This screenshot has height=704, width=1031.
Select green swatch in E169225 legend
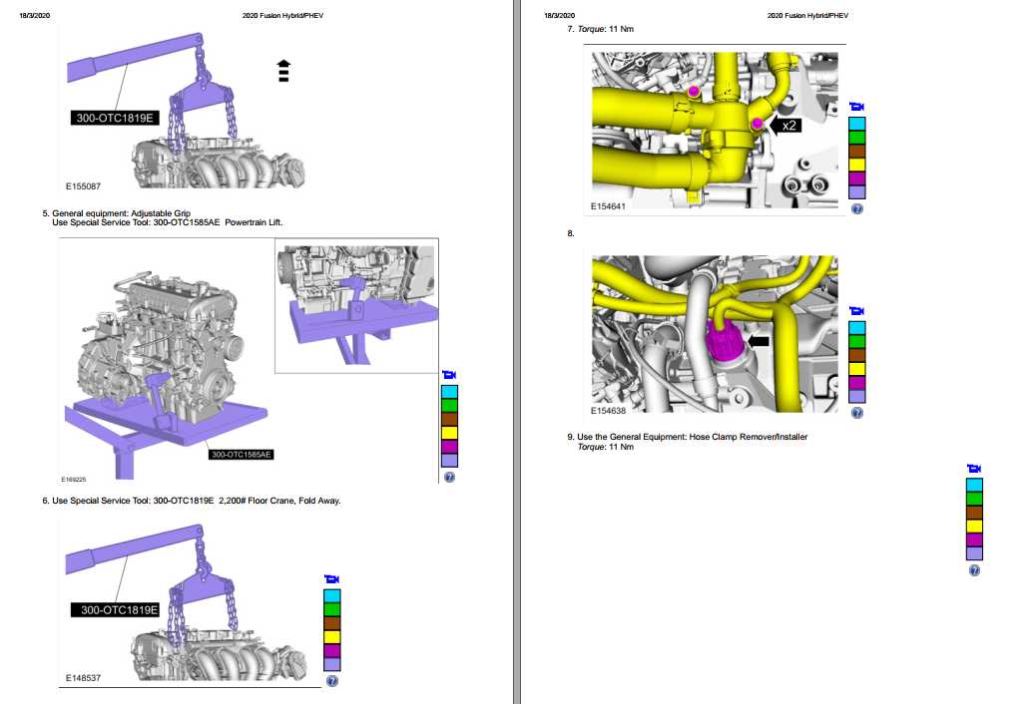tap(450, 406)
